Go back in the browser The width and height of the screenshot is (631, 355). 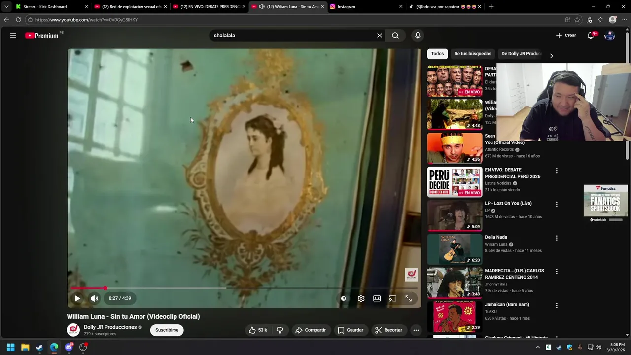pos(6,20)
